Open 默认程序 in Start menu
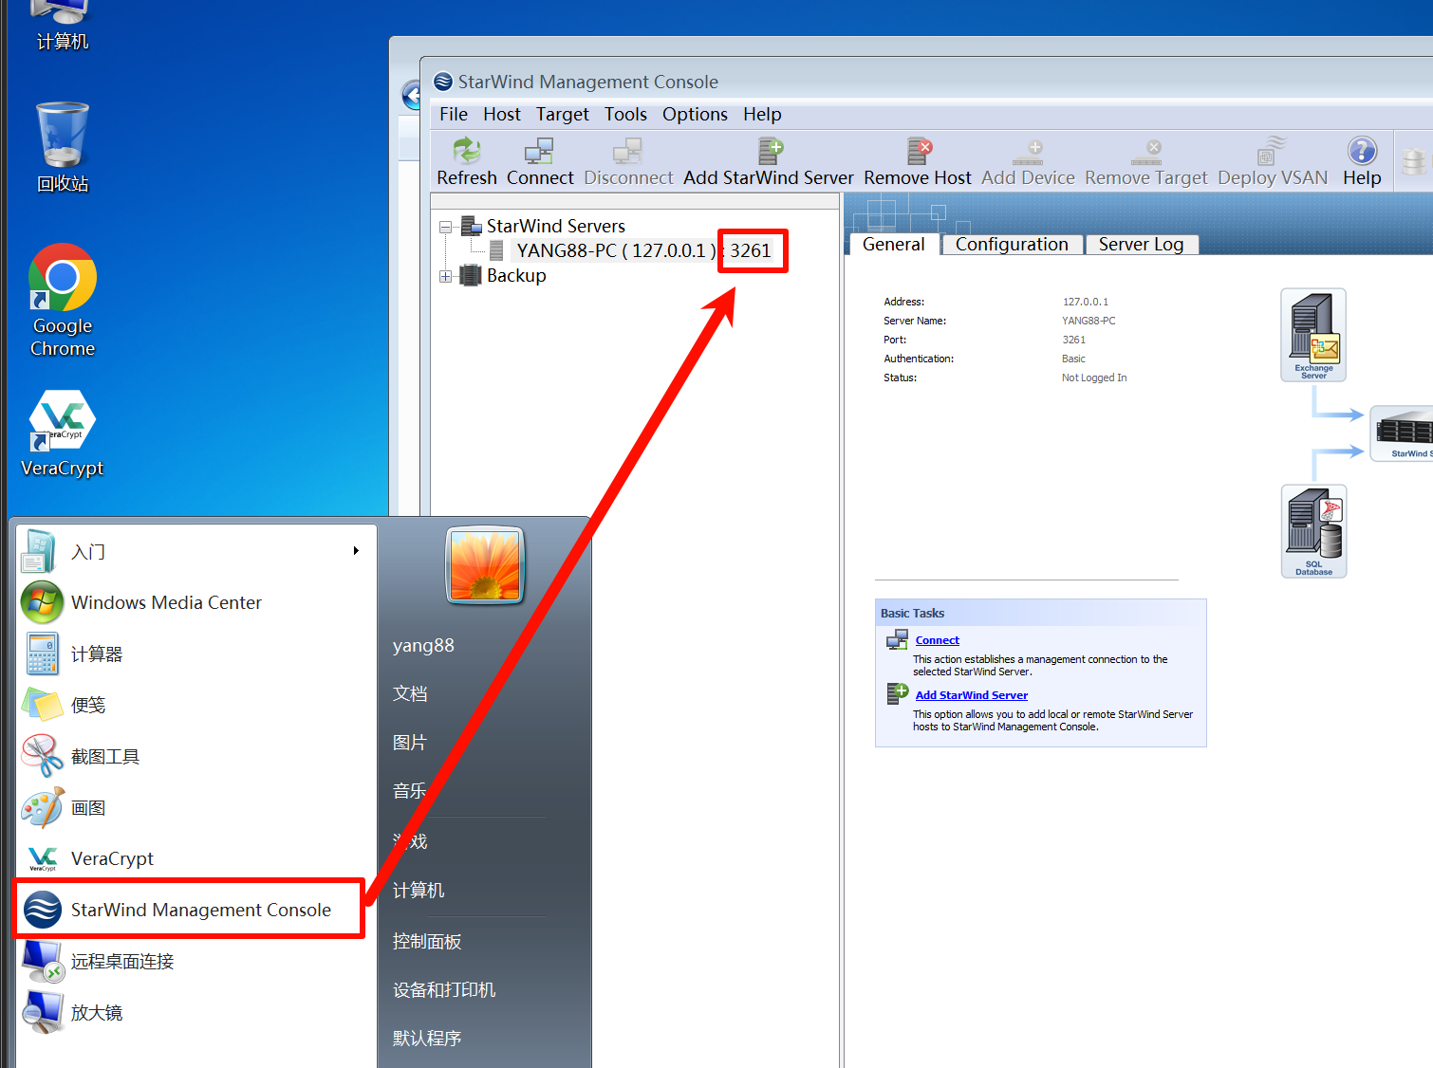The image size is (1433, 1068). tap(427, 1038)
